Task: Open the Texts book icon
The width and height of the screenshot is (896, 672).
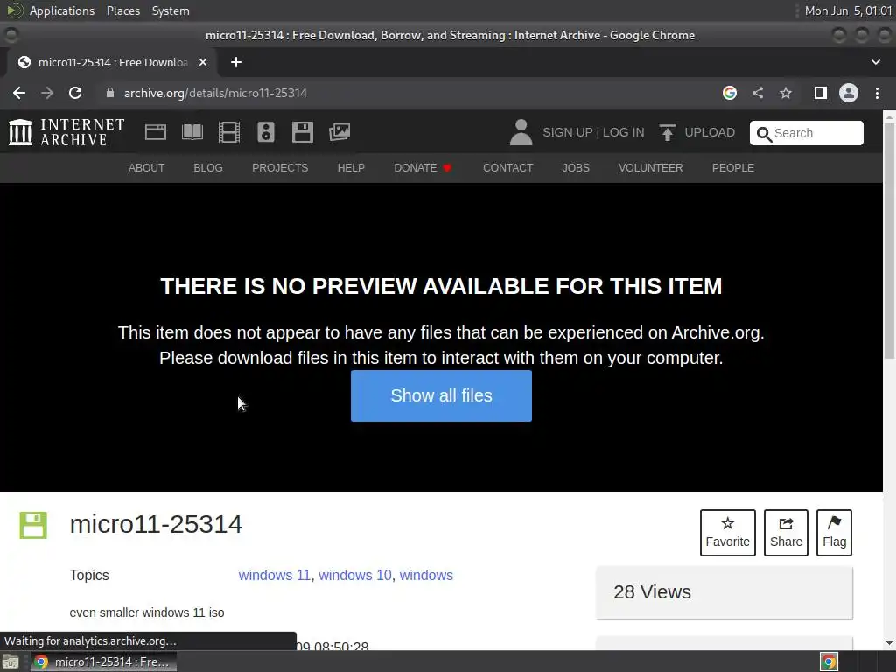Action: (192, 132)
